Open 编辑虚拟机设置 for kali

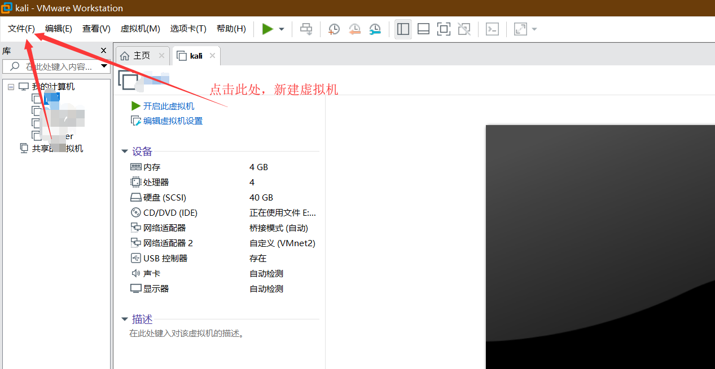coord(171,121)
